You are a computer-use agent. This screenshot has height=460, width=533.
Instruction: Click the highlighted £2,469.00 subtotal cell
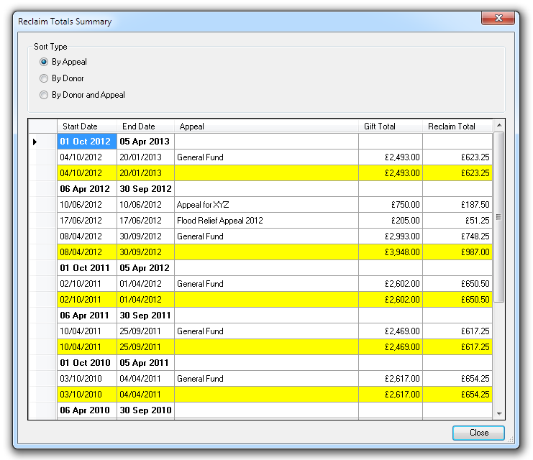click(x=391, y=347)
